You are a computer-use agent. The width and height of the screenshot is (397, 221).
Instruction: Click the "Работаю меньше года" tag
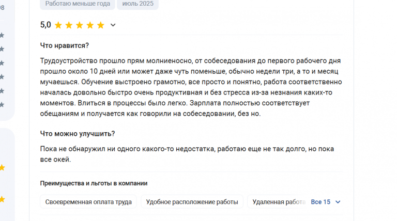click(78, 4)
